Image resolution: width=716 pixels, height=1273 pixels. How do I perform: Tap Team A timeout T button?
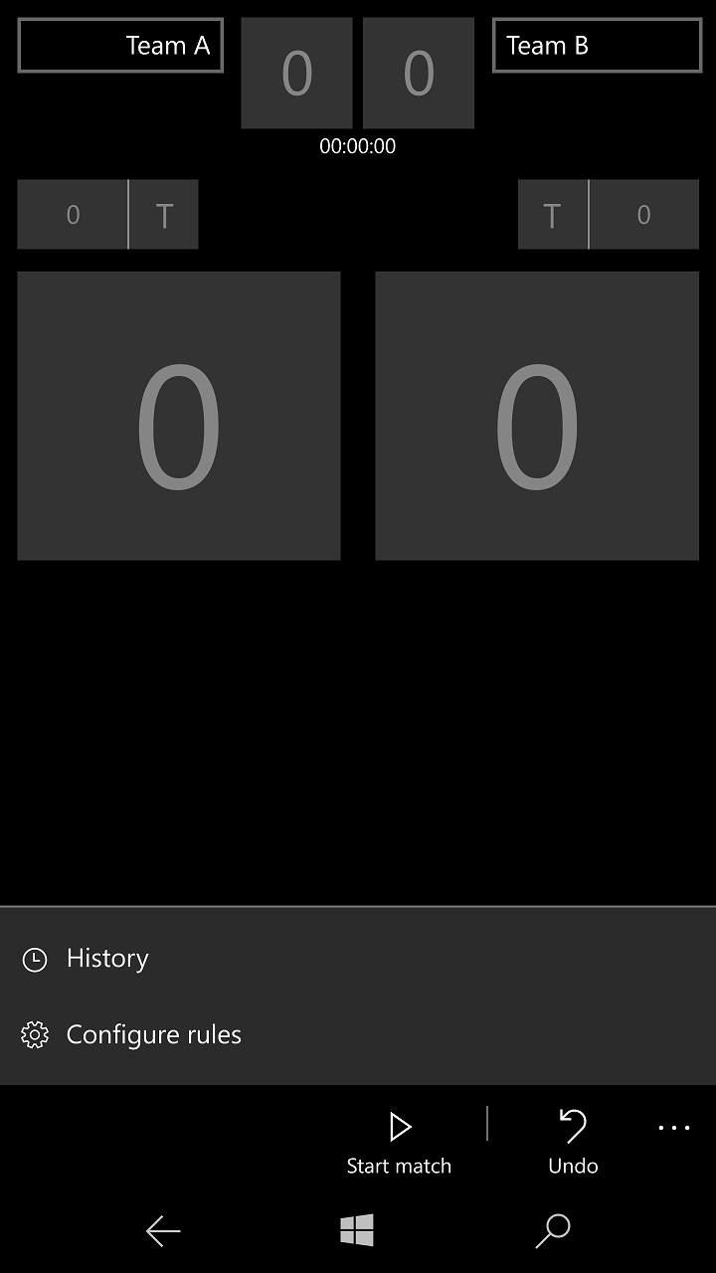click(164, 215)
